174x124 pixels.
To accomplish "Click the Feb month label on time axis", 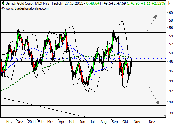I will point(40,122).
